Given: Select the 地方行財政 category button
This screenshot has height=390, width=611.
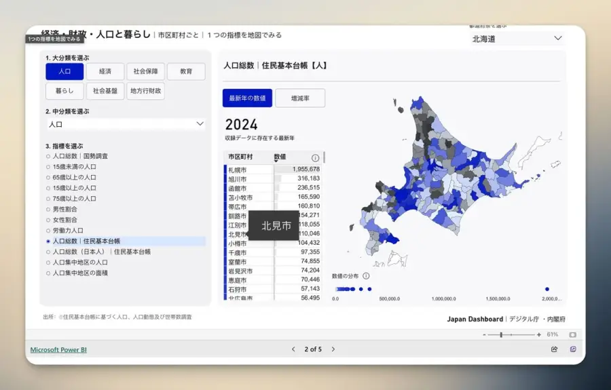Looking at the screenshot, I should click(146, 91).
